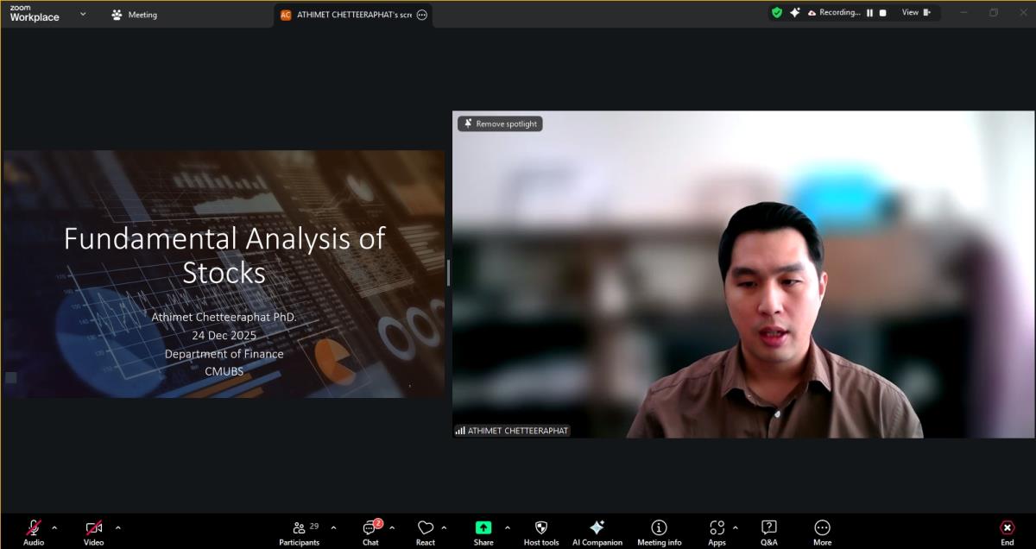Expand video options arrow next to Video
The width and height of the screenshot is (1036, 549).
pyautogui.click(x=118, y=527)
